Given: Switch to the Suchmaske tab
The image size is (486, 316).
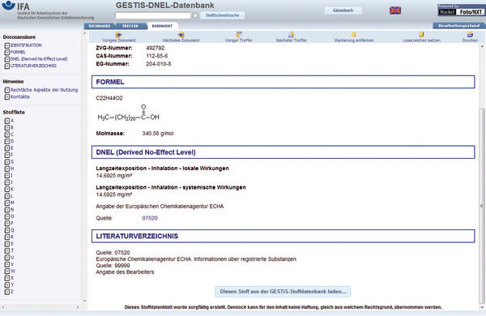Looking at the screenshot, I should tap(100, 26).
